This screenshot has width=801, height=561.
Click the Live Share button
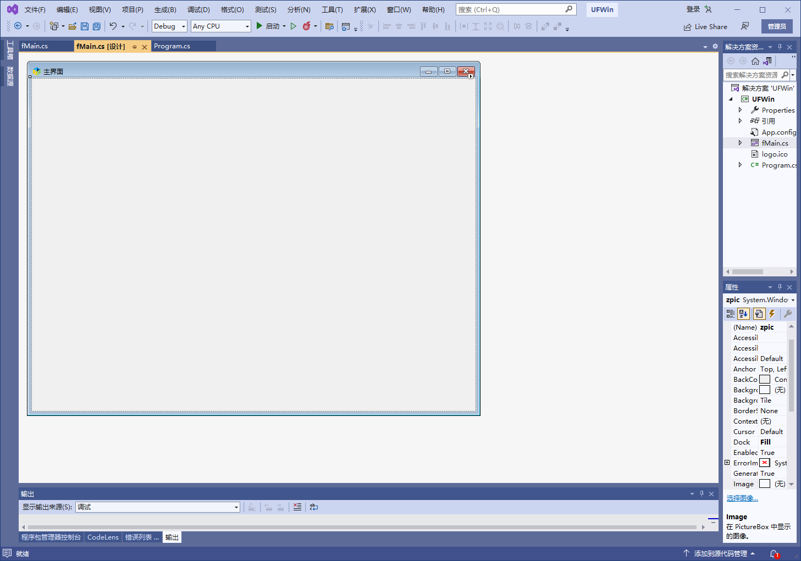[x=705, y=26]
